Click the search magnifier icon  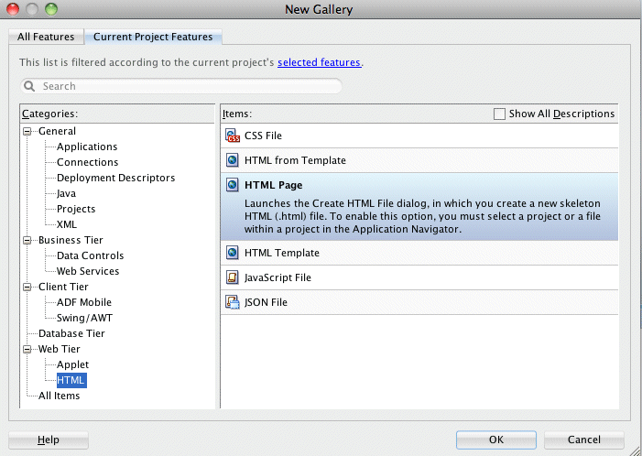click(x=30, y=86)
